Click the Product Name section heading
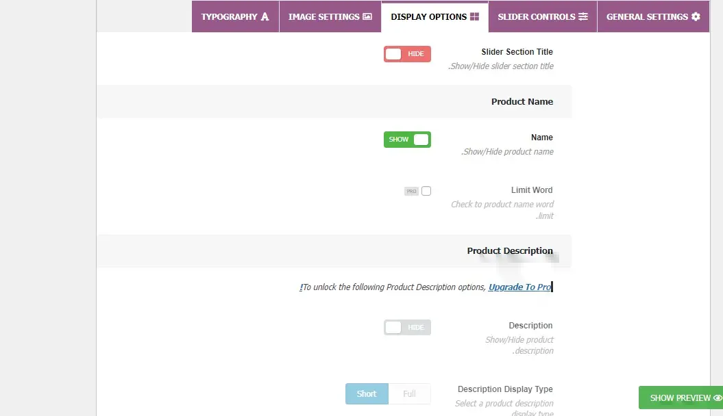Image resolution: width=723 pixels, height=416 pixels. pyautogui.click(x=522, y=102)
